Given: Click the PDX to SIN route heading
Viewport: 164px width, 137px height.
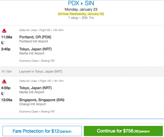Looking at the screenshot, I should coord(81,3).
